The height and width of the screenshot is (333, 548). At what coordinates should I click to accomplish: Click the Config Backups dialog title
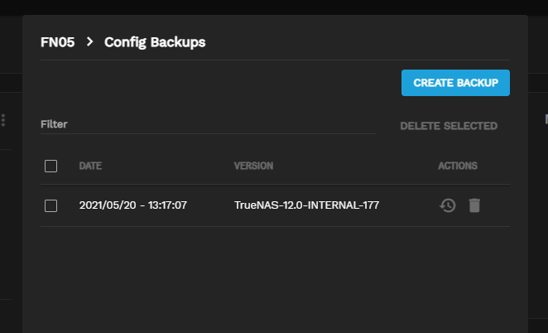pos(155,41)
